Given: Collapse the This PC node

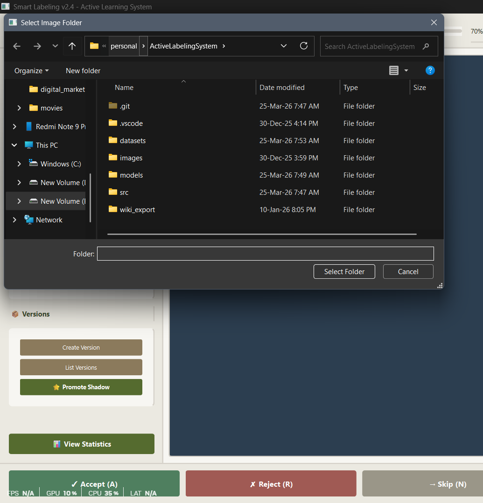Looking at the screenshot, I should tap(14, 145).
